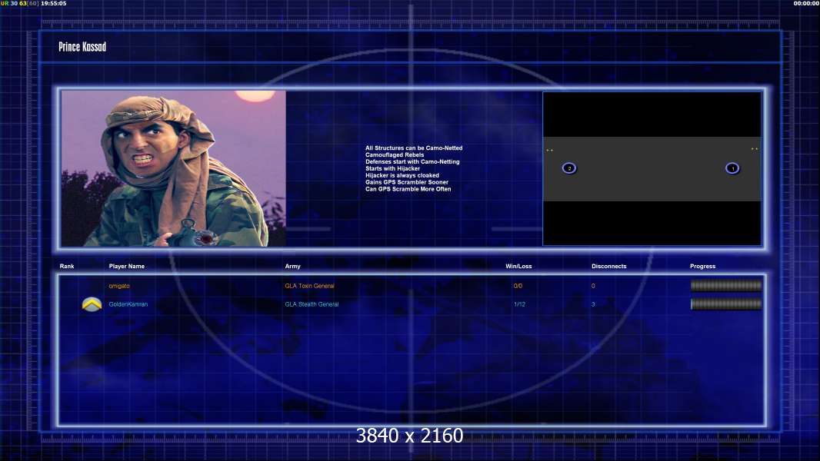Click the "GLA Stealth General" army entry
The height and width of the screenshot is (461, 820).
pos(312,304)
